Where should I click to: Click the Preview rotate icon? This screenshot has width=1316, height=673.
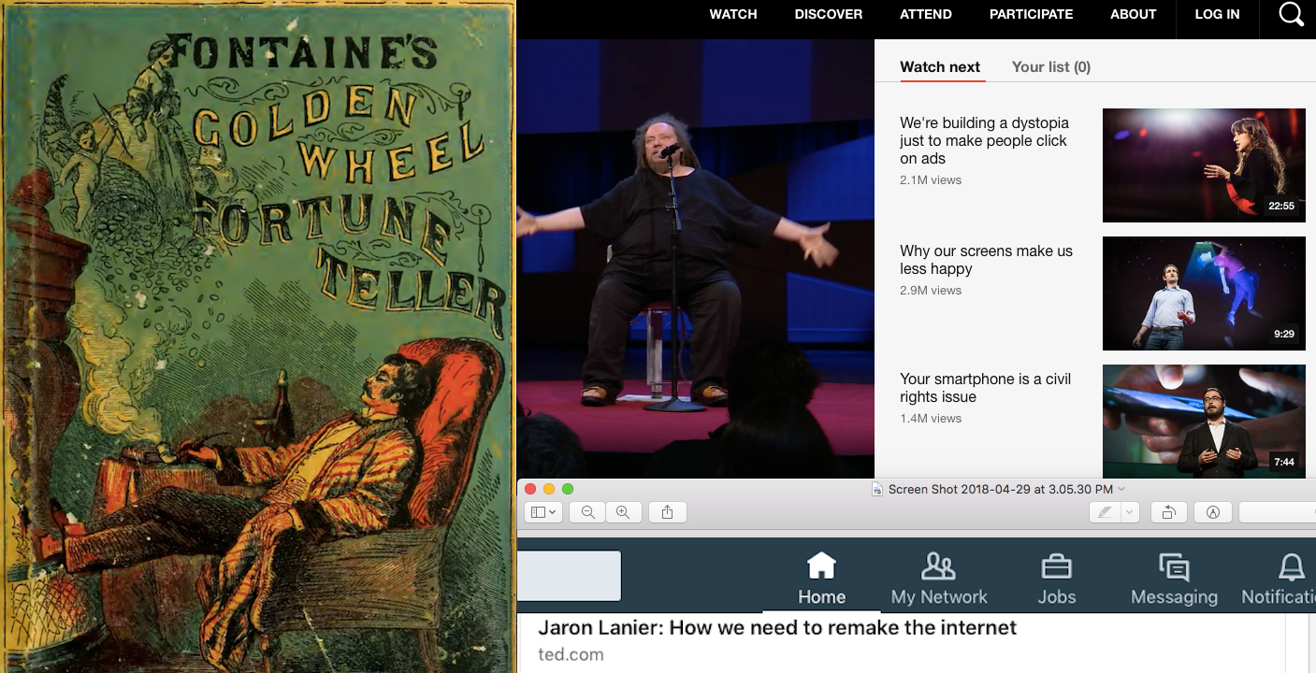click(1169, 512)
